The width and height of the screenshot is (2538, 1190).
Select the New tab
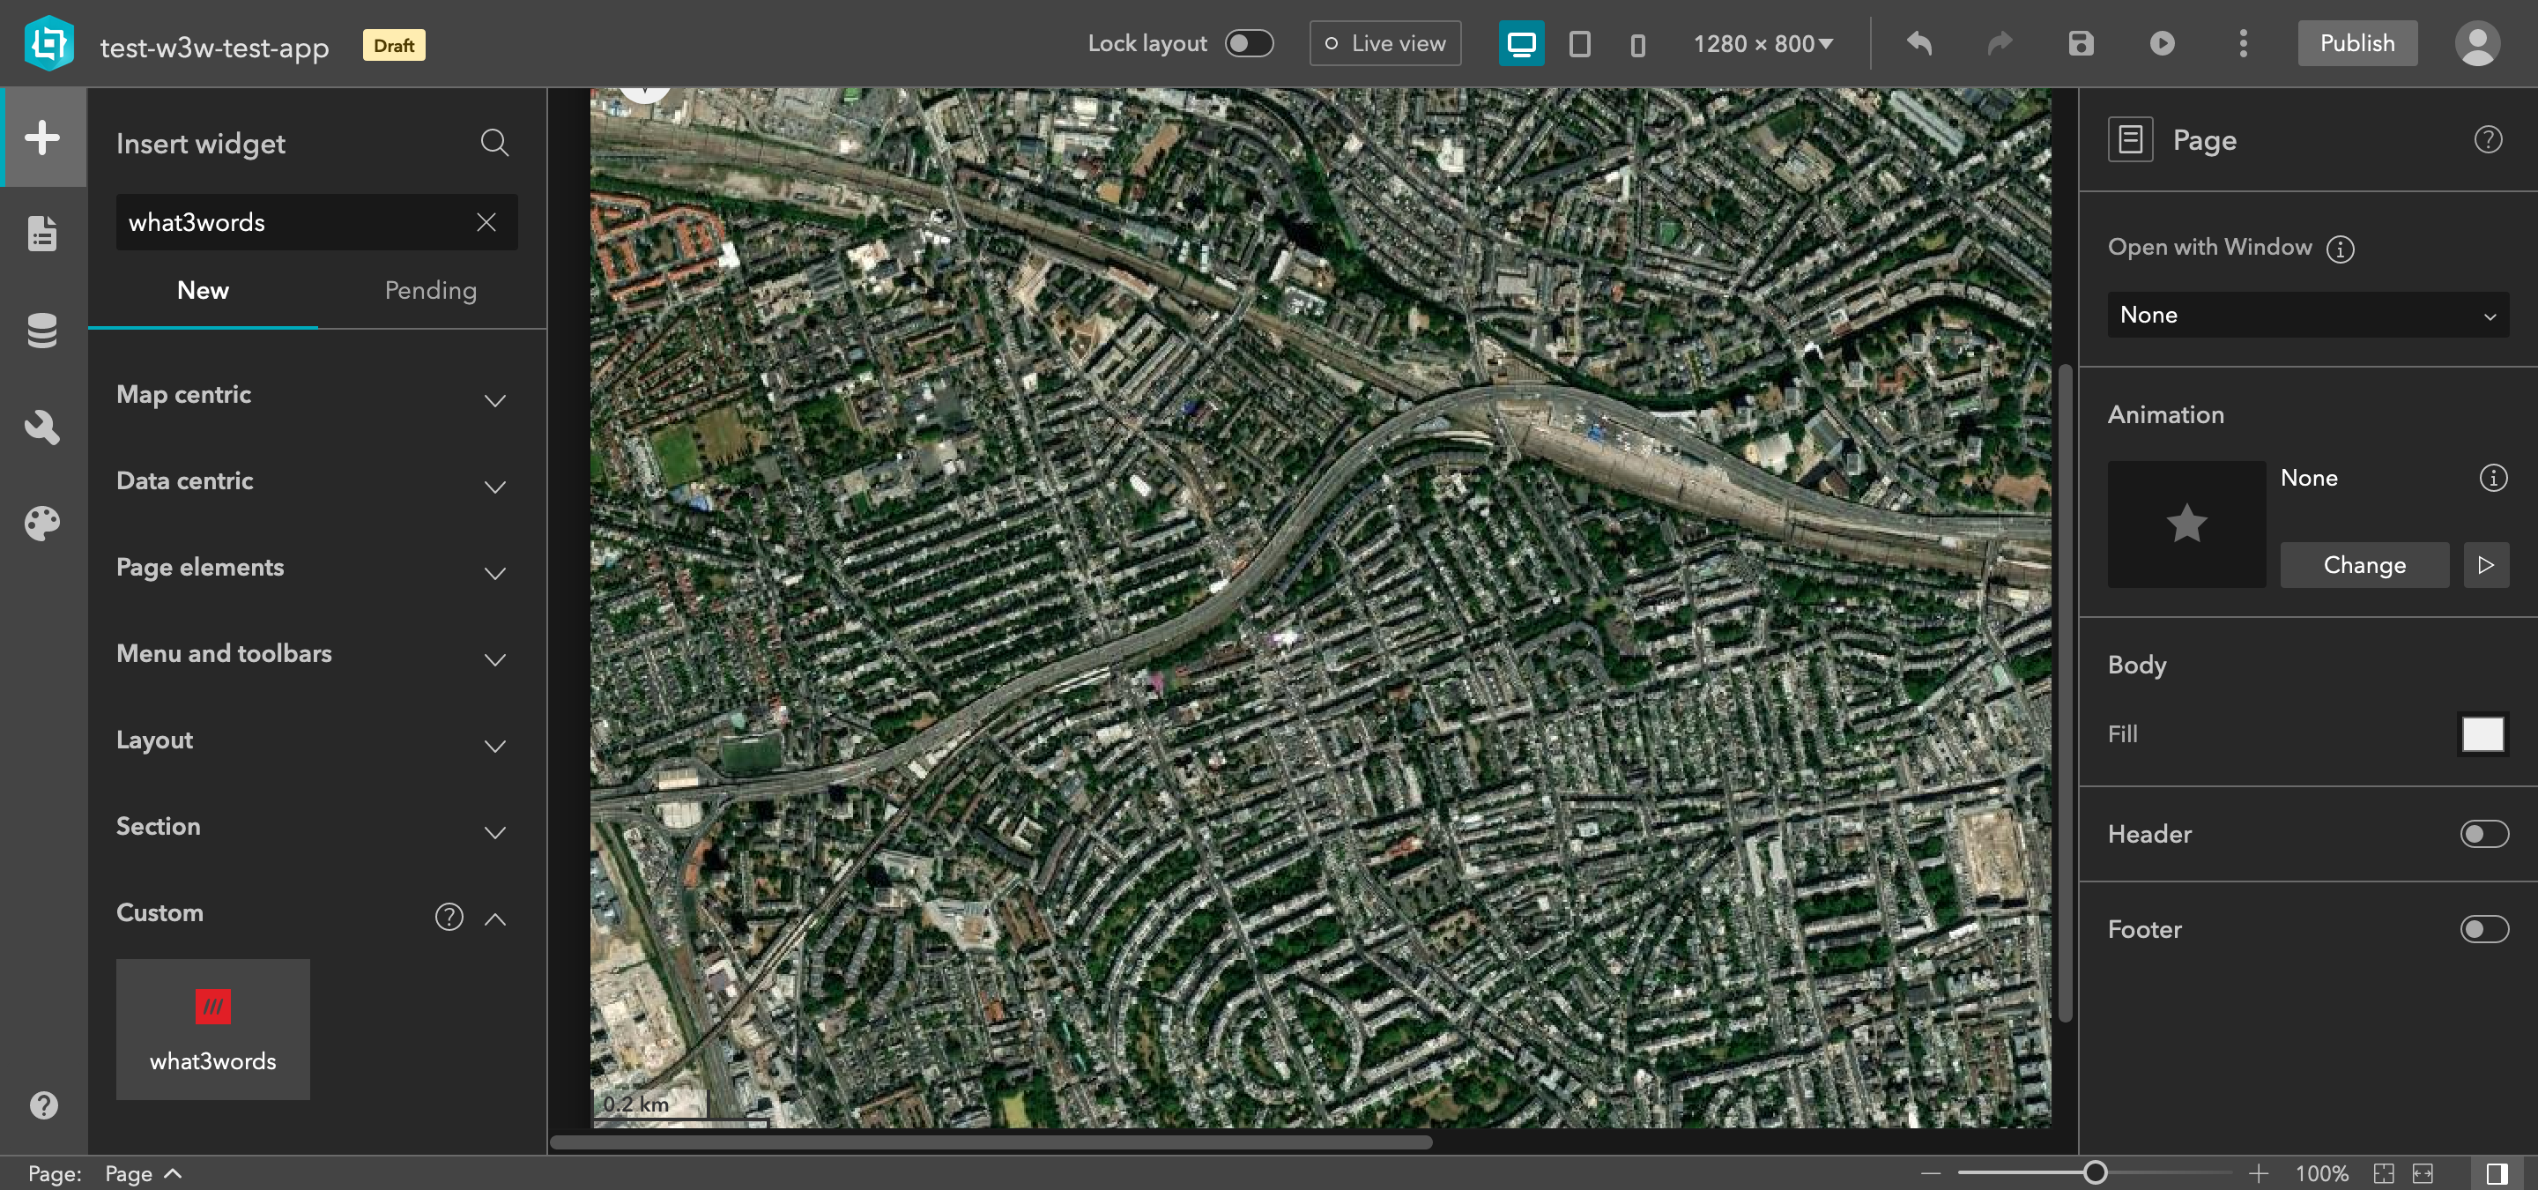coord(203,291)
